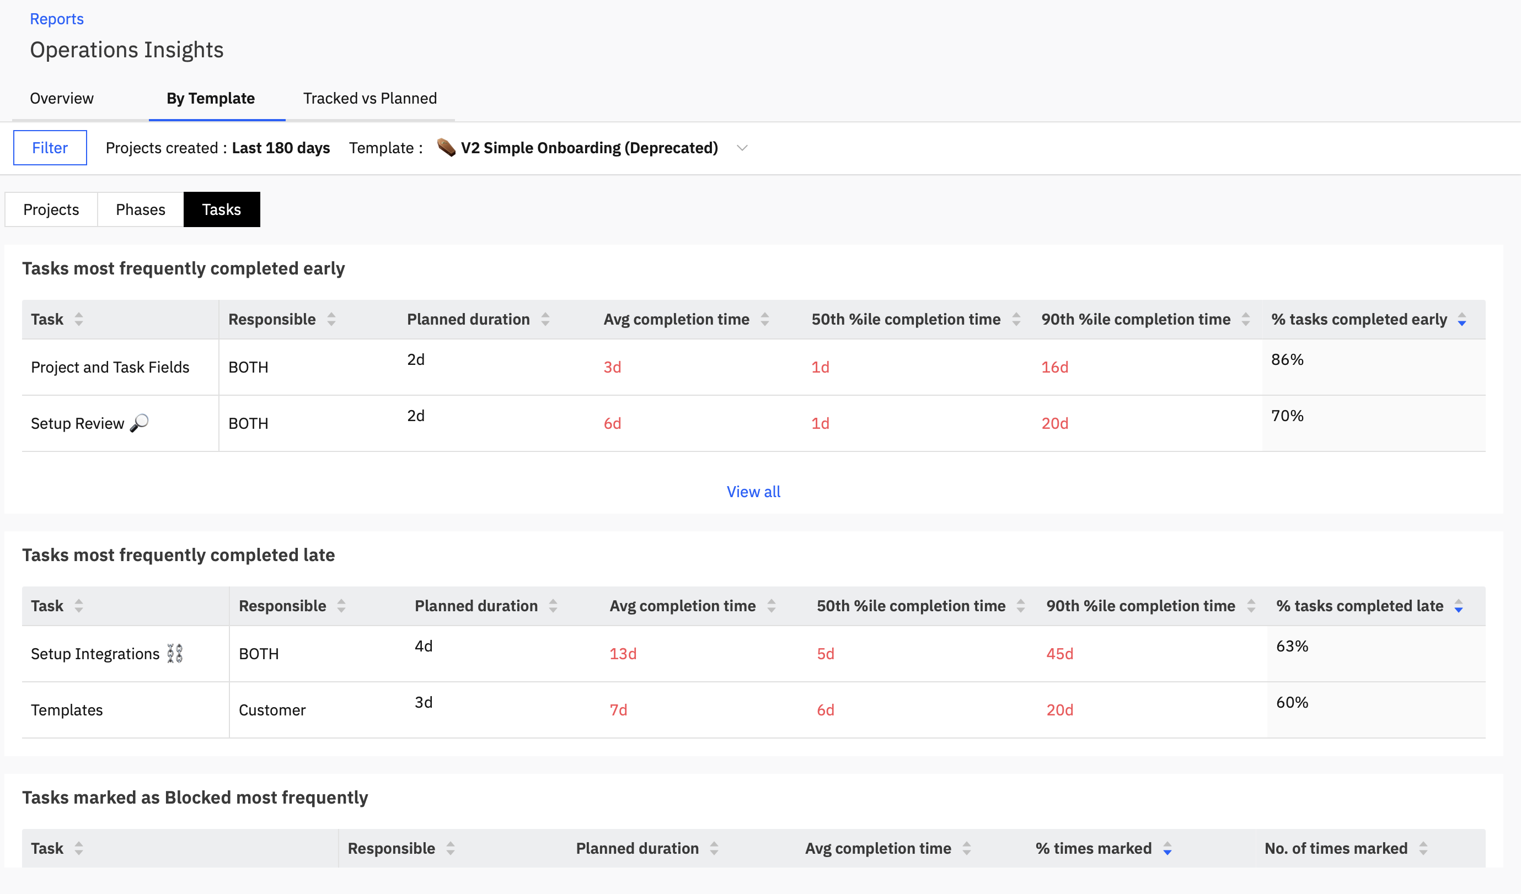Click the View all link

753,492
